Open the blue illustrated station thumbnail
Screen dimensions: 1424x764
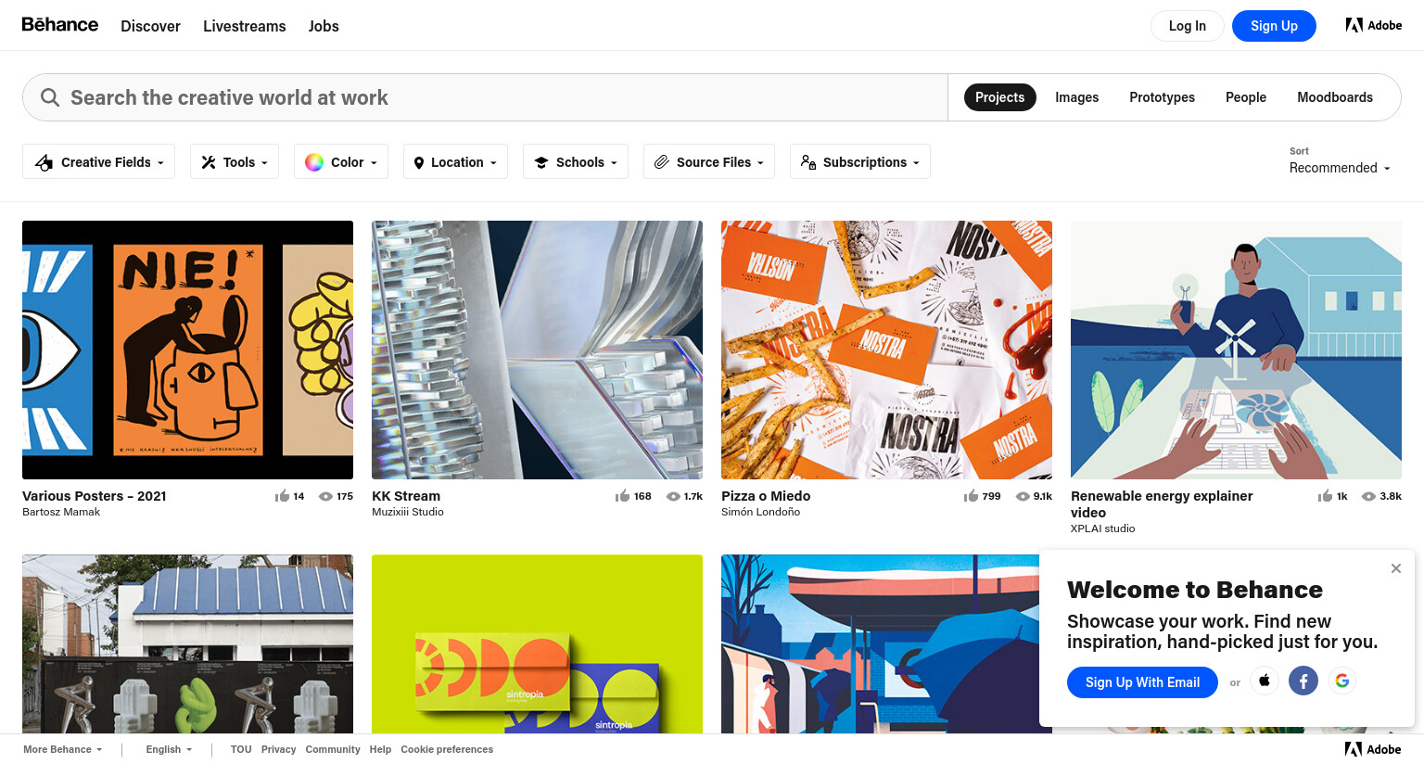click(880, 643)
